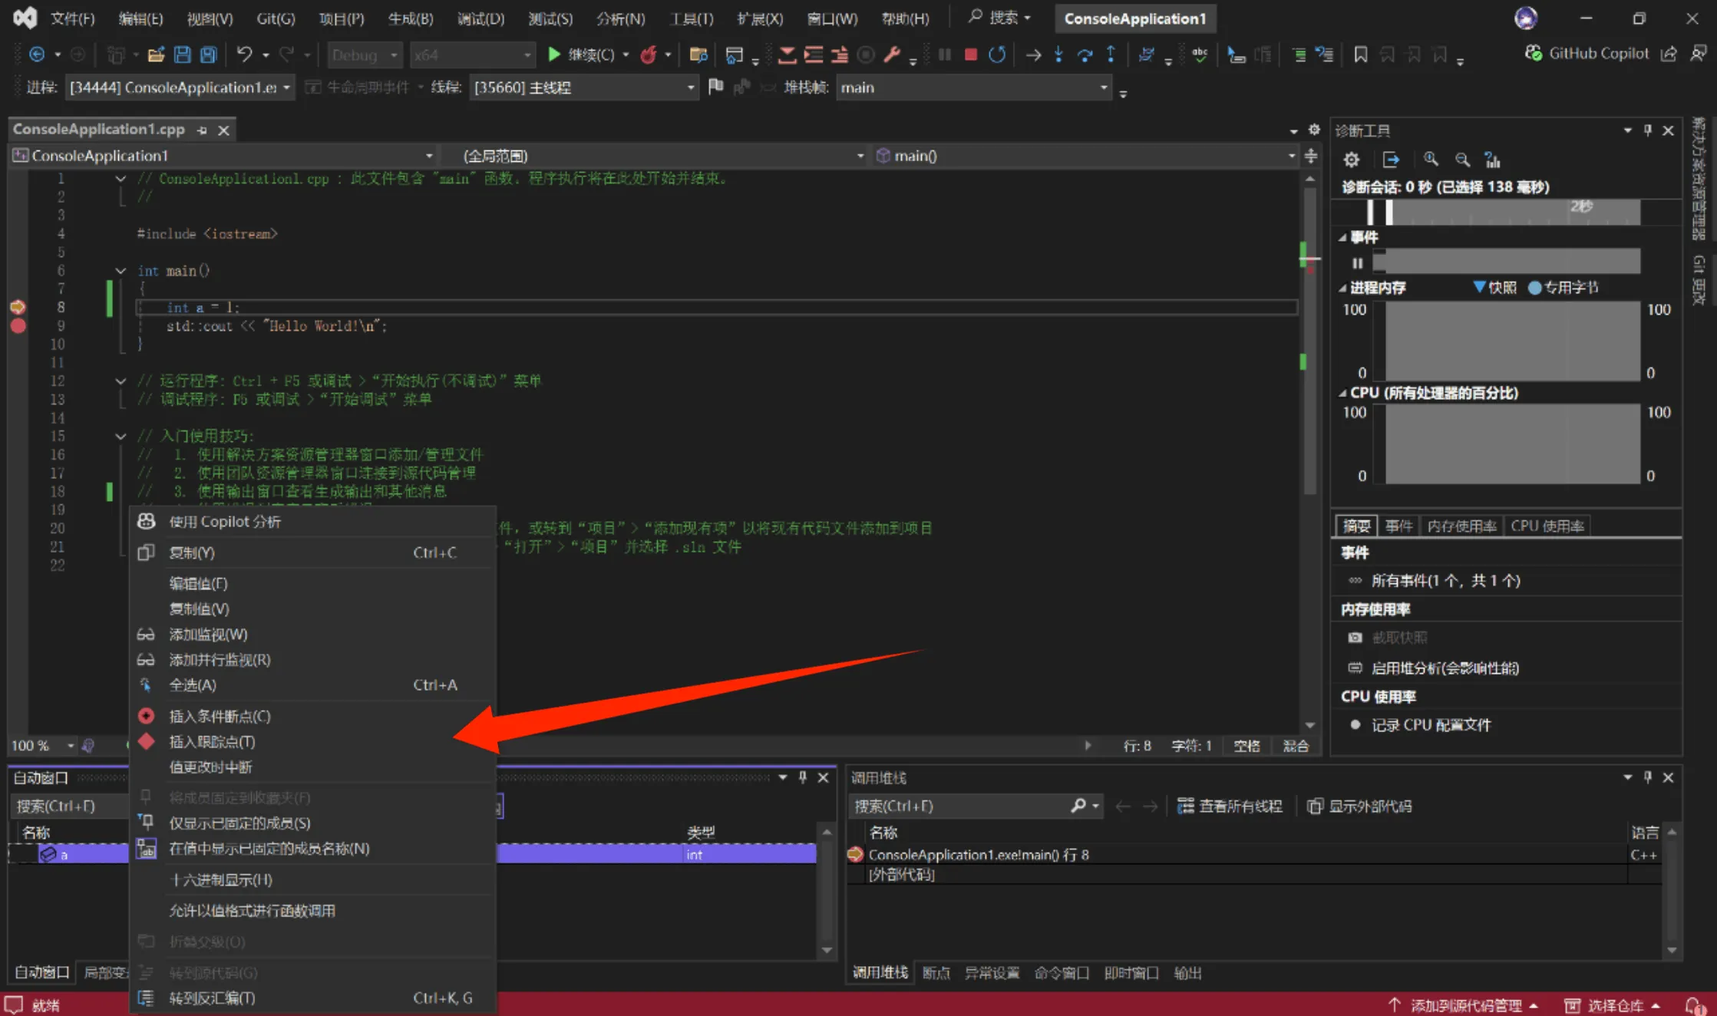Toggle the breakpoint on line 9
The height and width of the screenshot is (1016, 1717).
18,325
